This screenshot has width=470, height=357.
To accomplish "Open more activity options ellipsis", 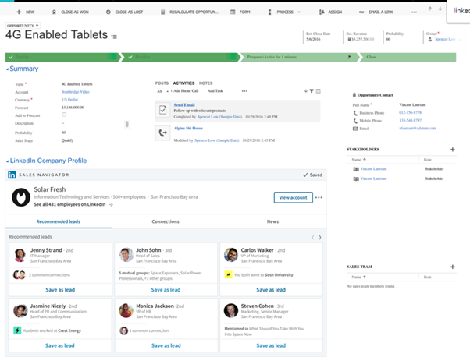I will pos(244,91).
